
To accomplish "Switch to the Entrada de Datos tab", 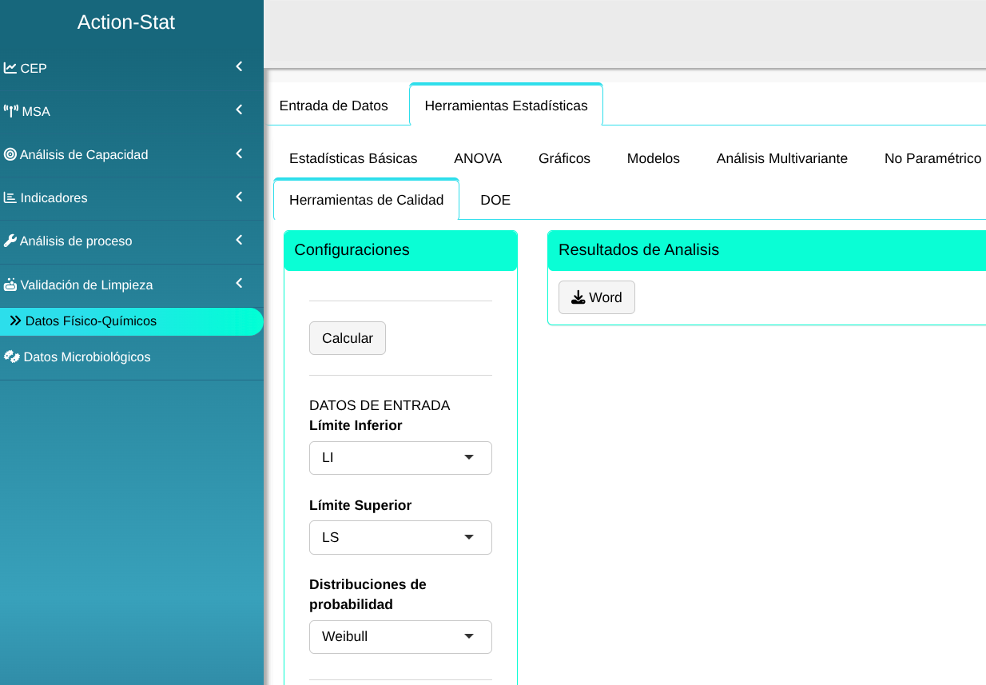I will (x=334, y=106).
